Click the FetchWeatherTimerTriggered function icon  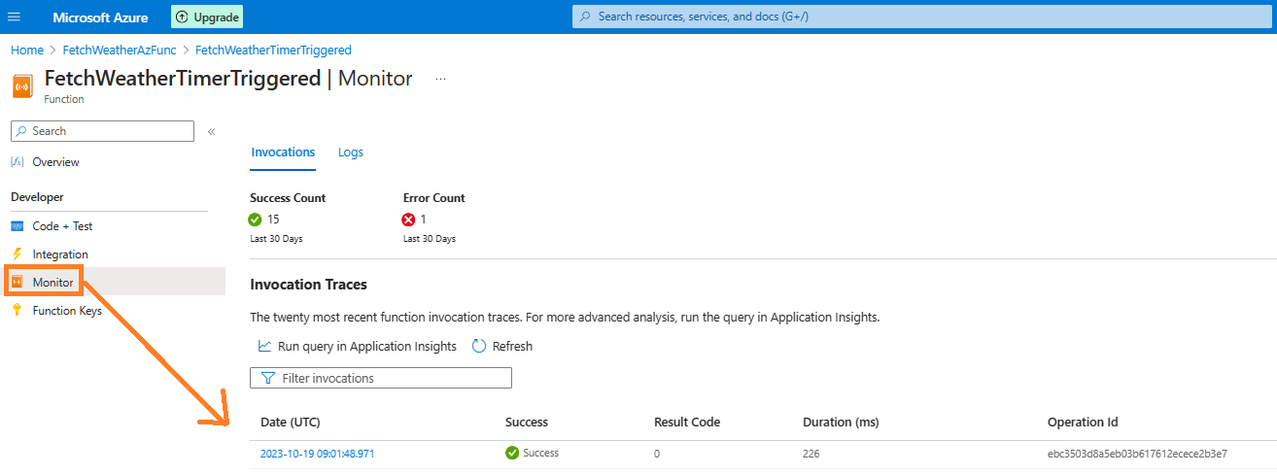pyautogui.click(x=22, y=85)
